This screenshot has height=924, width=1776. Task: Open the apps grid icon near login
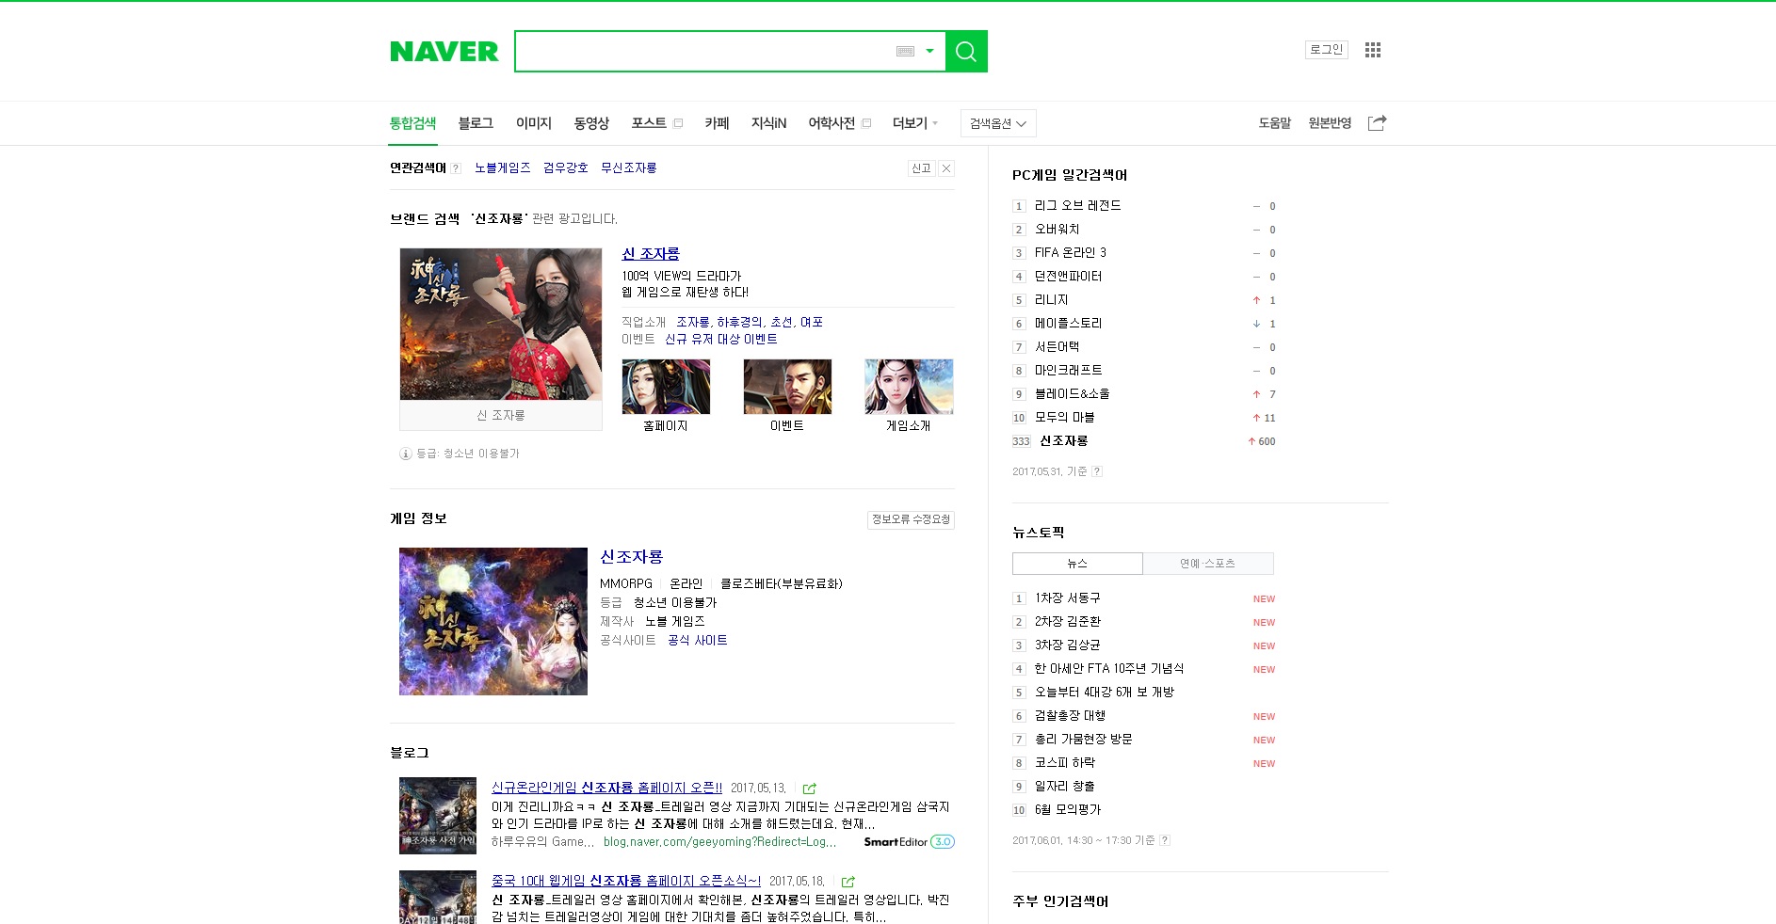pyautogui.click(x=1373, y=50)
